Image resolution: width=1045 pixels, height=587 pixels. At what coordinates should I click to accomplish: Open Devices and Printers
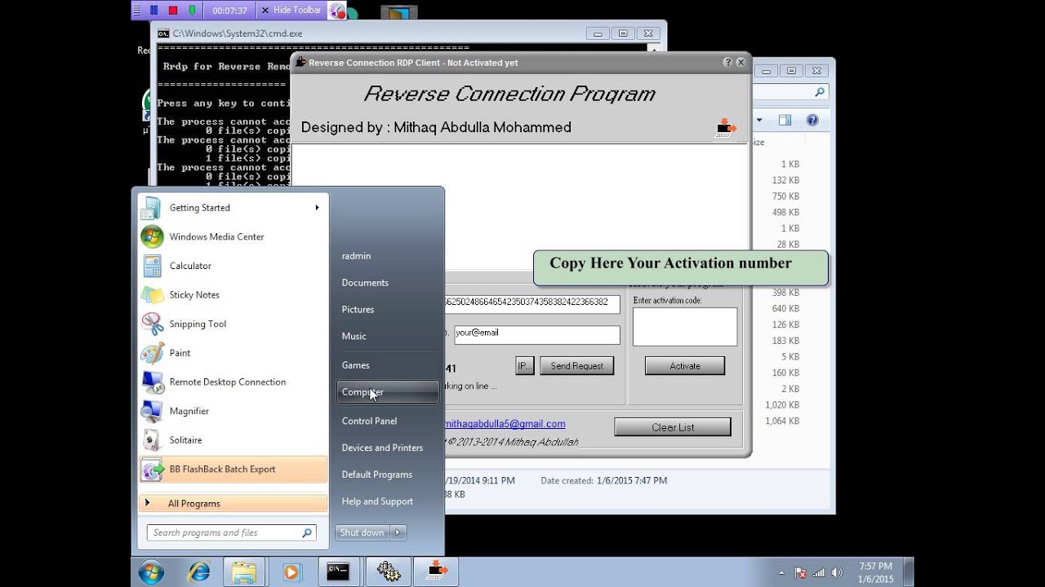(387, 448)
